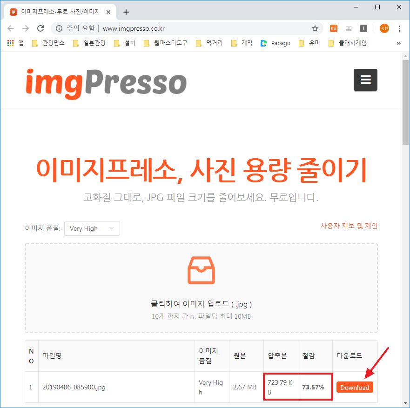The height and width of the screenshot is (408, 410).
Task: Open the hamburger menu on imgPresso
Action: point(365,80)
